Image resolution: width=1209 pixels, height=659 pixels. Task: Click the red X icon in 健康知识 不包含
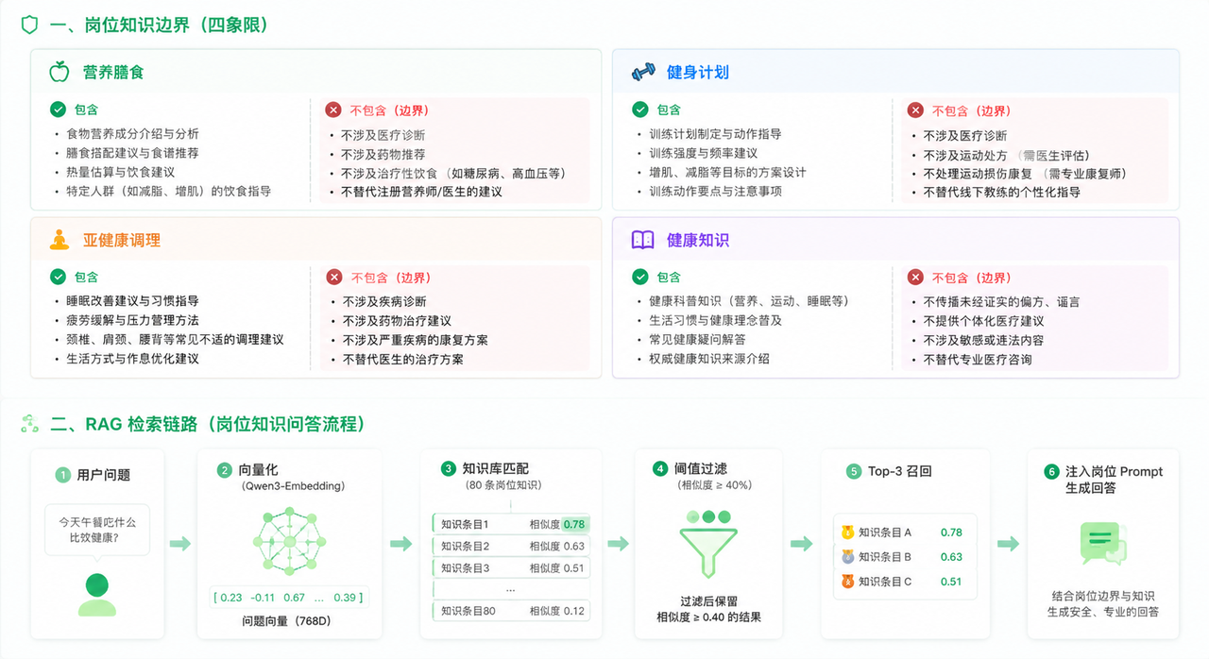[915, 278]
